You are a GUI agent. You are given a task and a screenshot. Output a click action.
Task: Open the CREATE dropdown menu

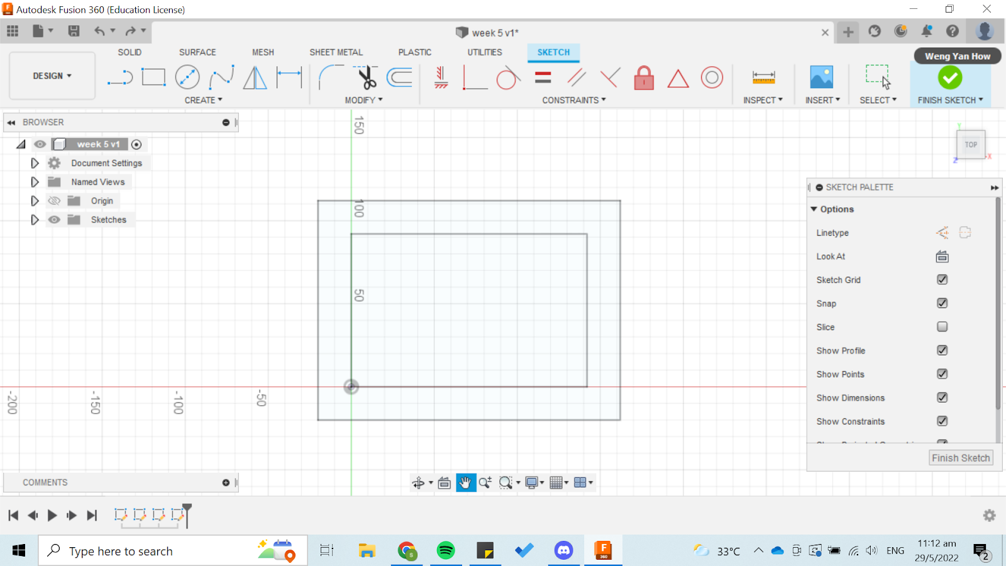pos(203,100)
